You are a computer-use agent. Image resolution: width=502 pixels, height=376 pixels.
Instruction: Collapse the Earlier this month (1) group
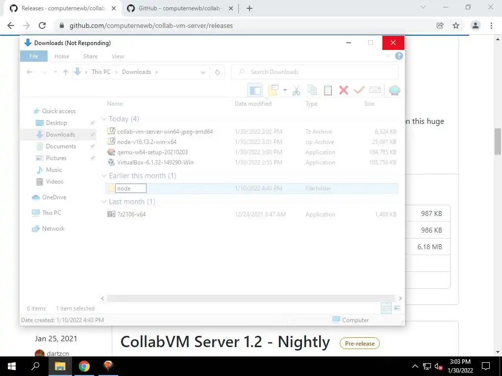click(x=104, y=176)
